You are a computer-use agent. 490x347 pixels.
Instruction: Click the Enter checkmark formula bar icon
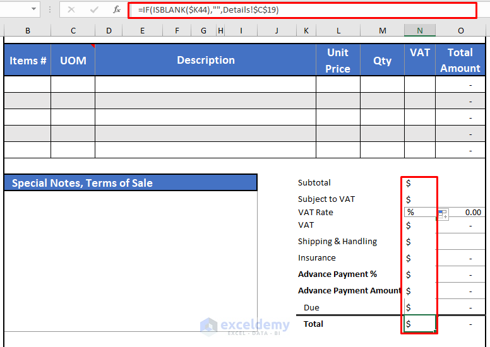(x=93, y=9)
